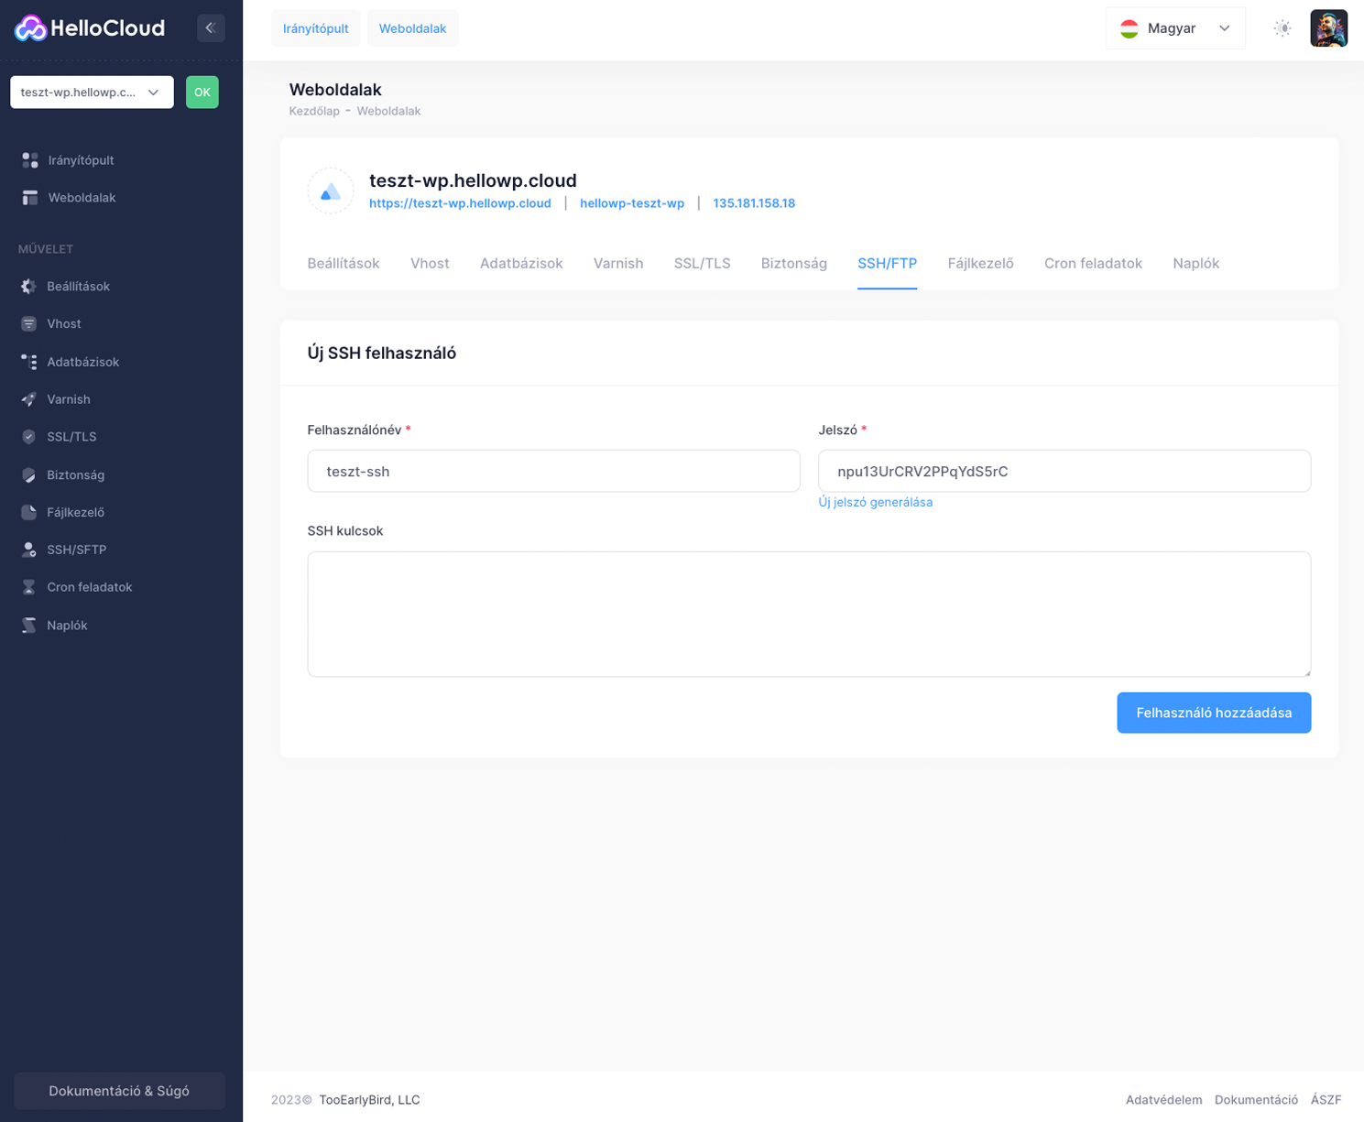Click the Varnish rocket icon in the sidebar
The height and width of the screenshot is (1122, 1364).
[29, 399]
